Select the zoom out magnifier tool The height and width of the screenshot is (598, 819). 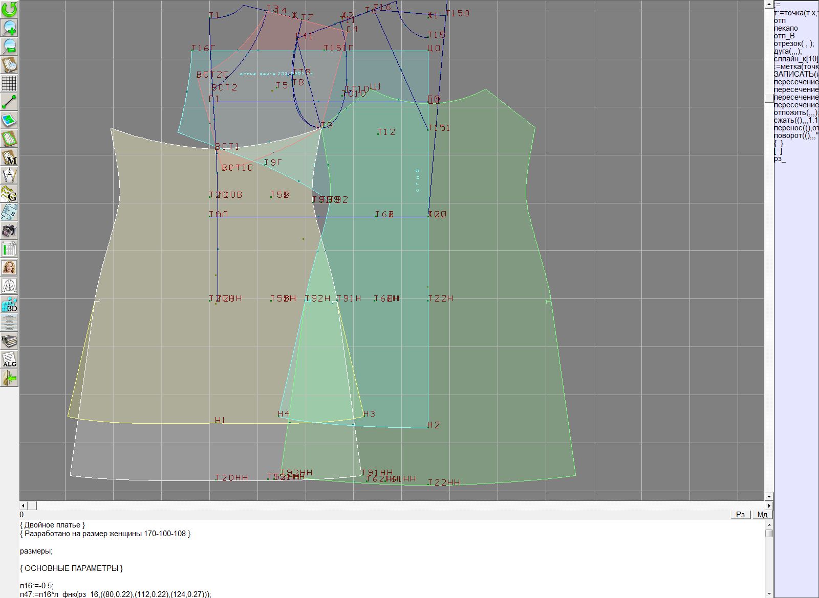coord(9,46)
